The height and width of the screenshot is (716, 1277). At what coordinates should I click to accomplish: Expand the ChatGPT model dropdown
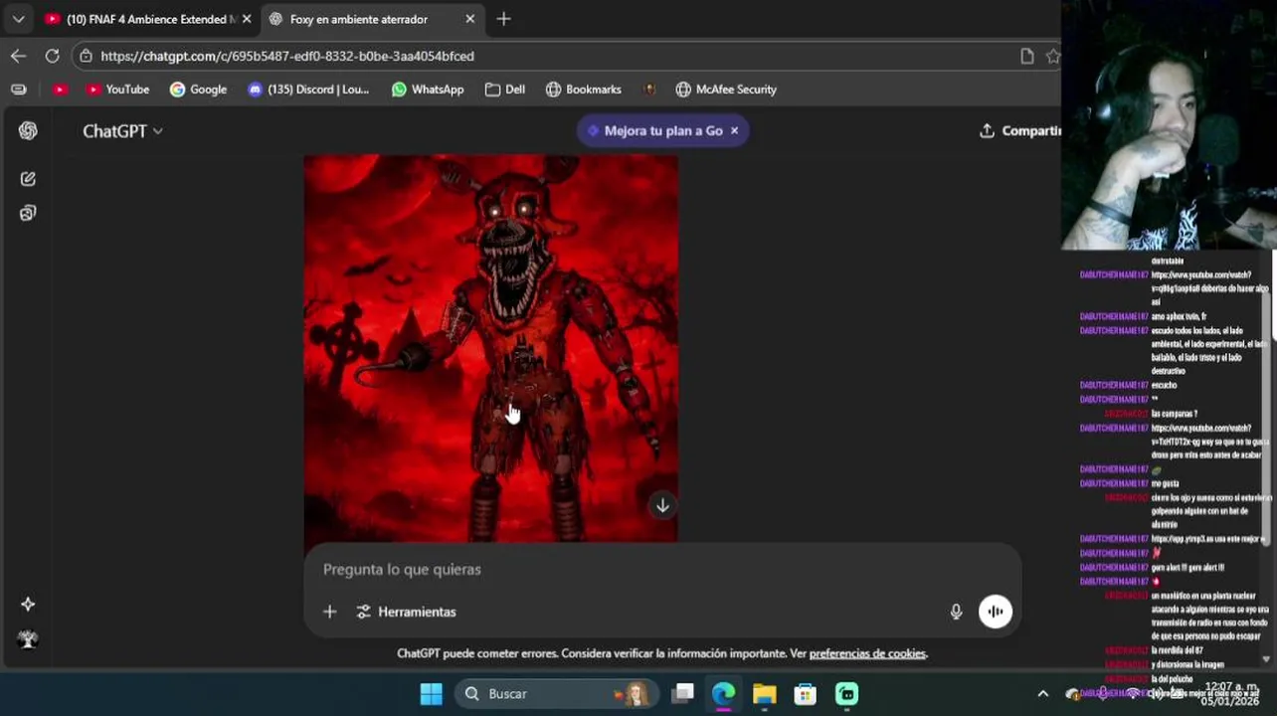point(123,131)
